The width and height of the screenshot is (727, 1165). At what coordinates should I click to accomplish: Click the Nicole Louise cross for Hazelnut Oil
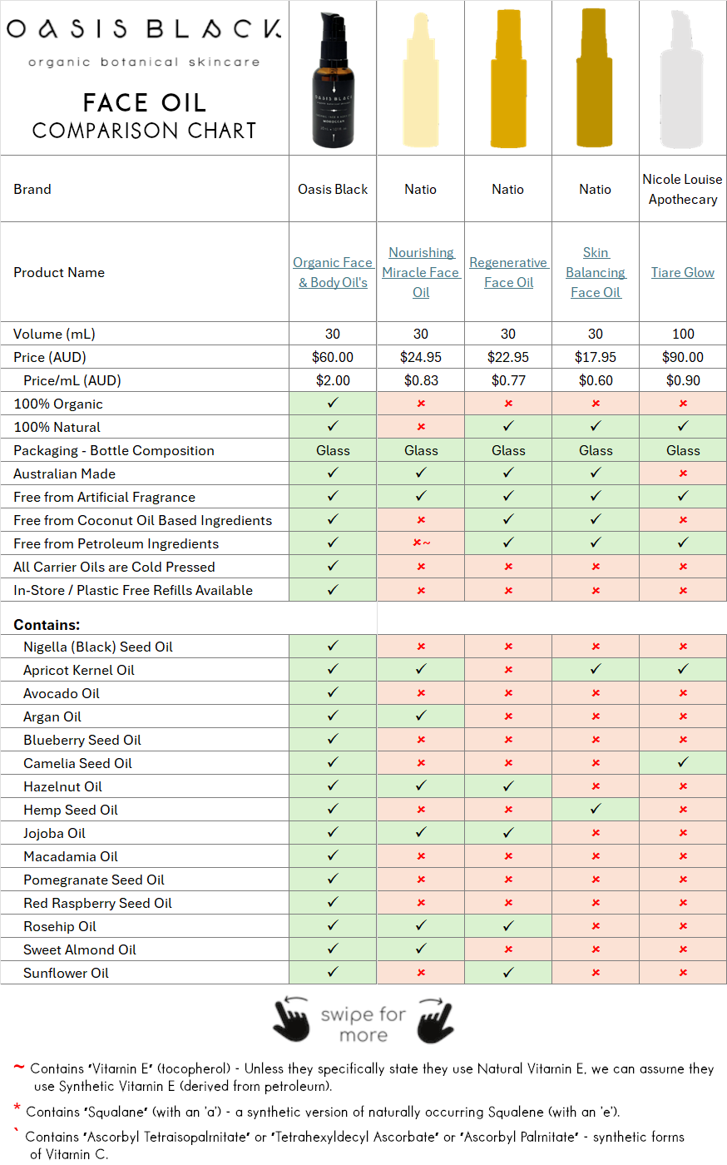(683, 786)
